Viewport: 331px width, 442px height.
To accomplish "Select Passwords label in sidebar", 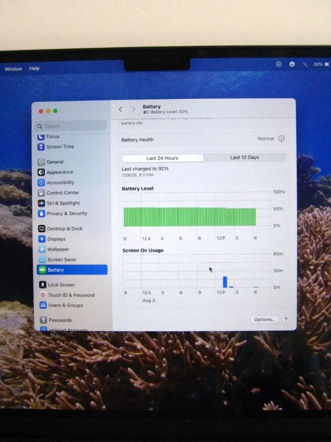I will click(60, 320).
